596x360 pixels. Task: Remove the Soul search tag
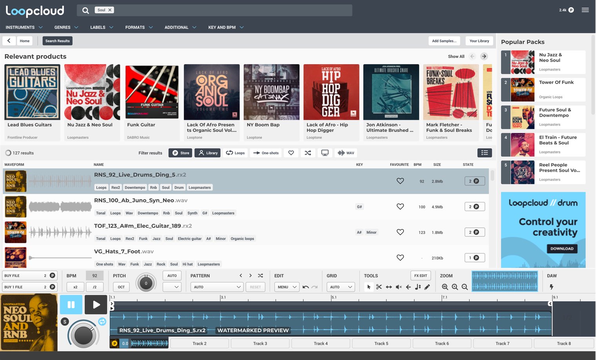pos(110,10)
